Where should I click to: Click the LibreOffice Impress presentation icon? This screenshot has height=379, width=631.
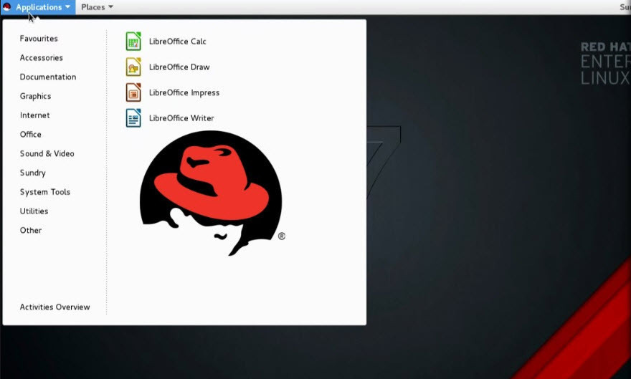[133, 92]
